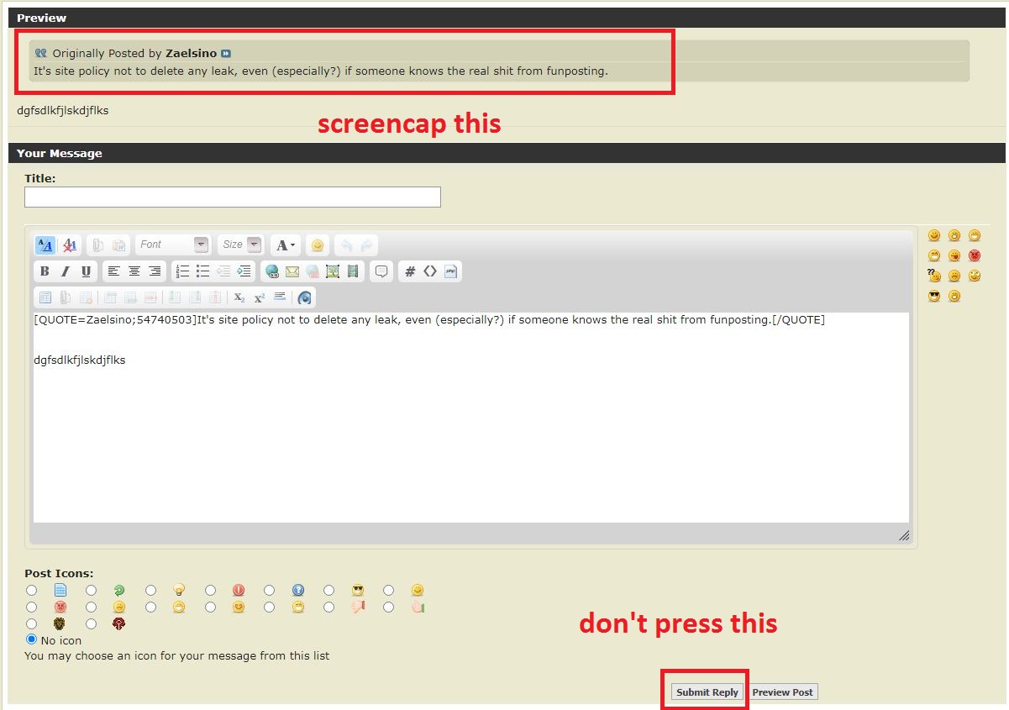Image resolution: width=1009 pixels, height=710 pixels.
Task: Grab the editor resize handle
Action: [904, 535]
